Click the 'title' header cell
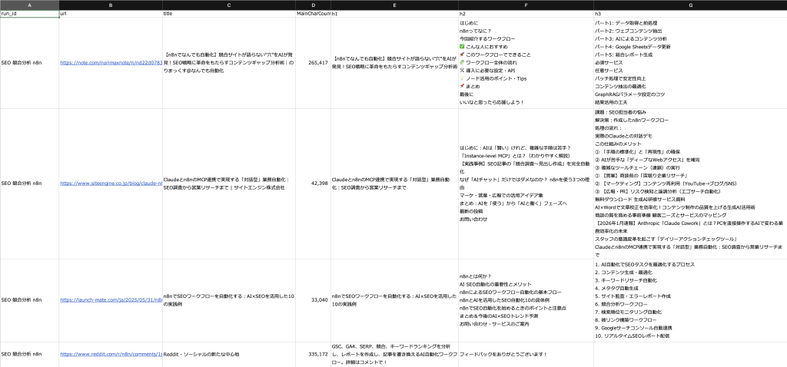The height and width of the screenshot is (367, 787). coord(229,14)
